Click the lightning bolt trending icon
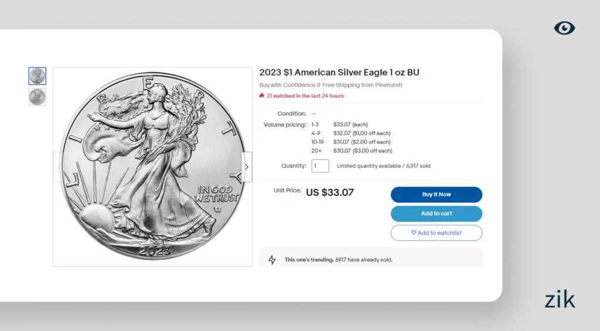 (x=272, y=260)
